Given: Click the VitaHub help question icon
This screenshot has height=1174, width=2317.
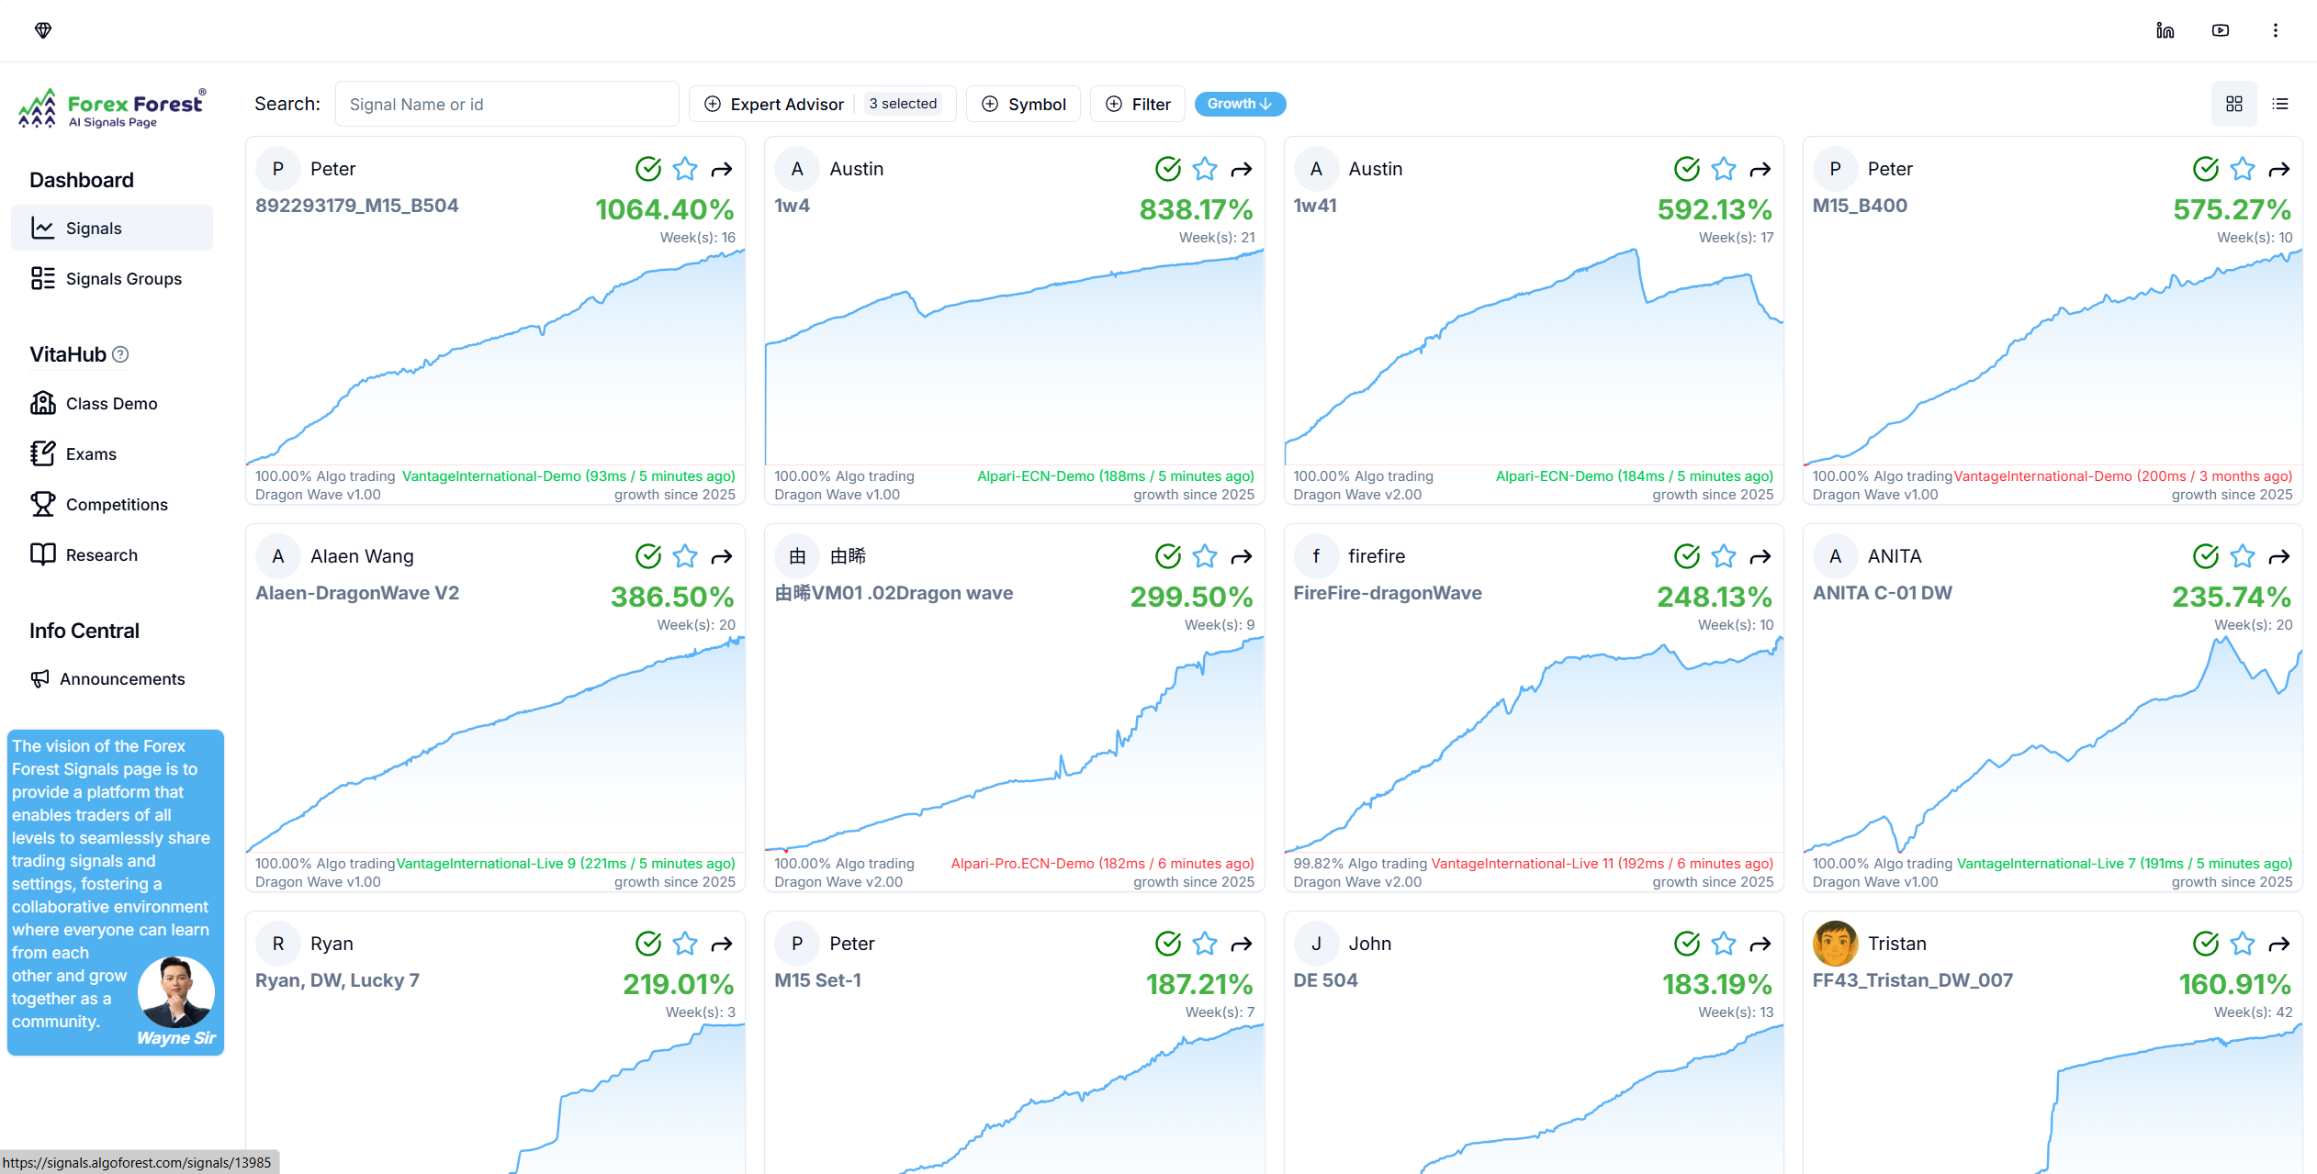Looking at the screenshot, I should pyautogui.click(x=120, y=354).
